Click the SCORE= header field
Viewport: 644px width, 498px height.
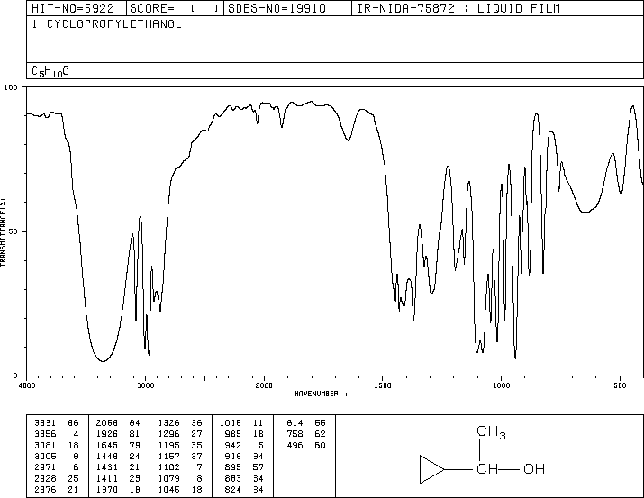point(175,8)
